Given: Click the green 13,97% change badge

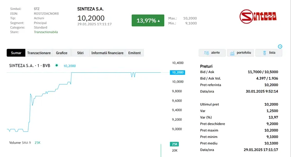Looking at the screenshot, I should (x=148, y=20).
